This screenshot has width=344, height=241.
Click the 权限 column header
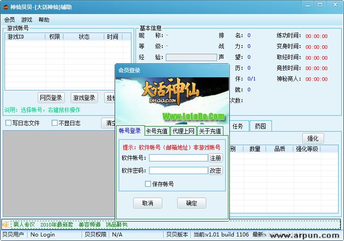point(54,37)
